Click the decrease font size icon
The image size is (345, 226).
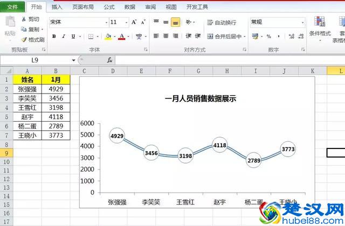click(143, 22)
